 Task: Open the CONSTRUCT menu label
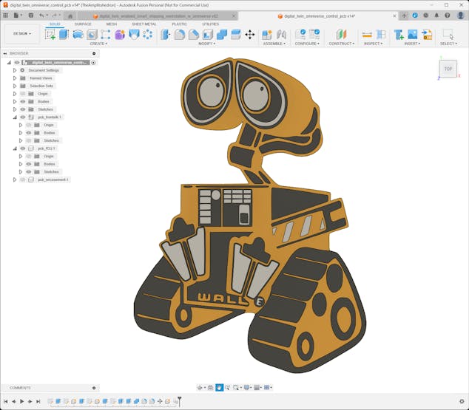(x=341, y=44)
